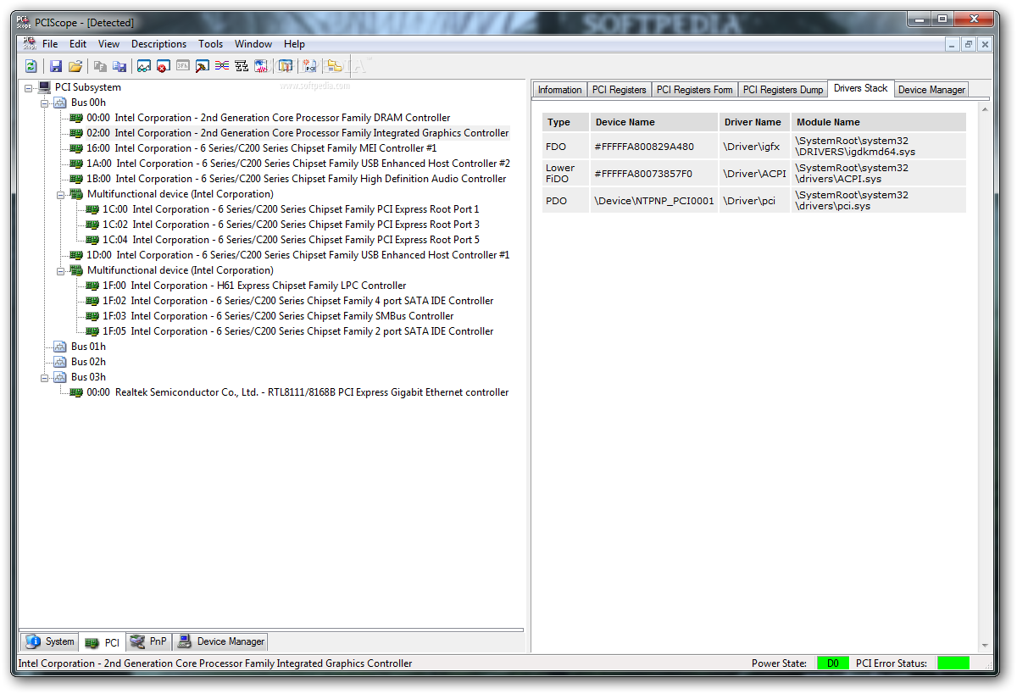The height and width of the screenshot is (694, 1017).
Task: Click the yellow folders toolbar icon
Action: (334, 66)
